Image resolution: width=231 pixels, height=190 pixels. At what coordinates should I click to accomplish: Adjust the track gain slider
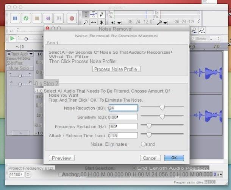click(20, 76)
